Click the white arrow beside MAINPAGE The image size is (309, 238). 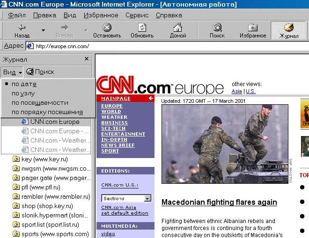pyautogui.click(x=151, y=98)
